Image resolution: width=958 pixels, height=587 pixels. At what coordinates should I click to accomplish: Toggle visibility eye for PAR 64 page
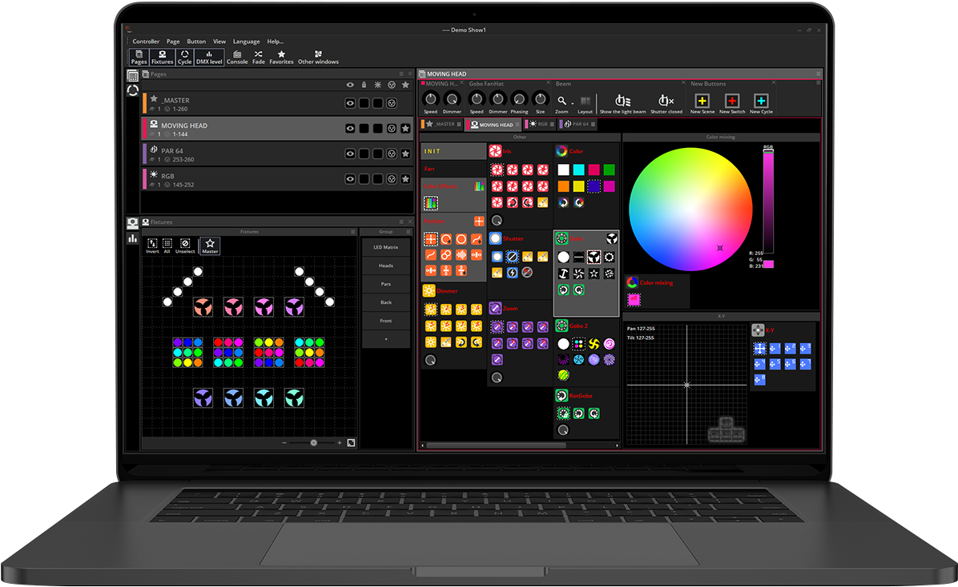350,154
